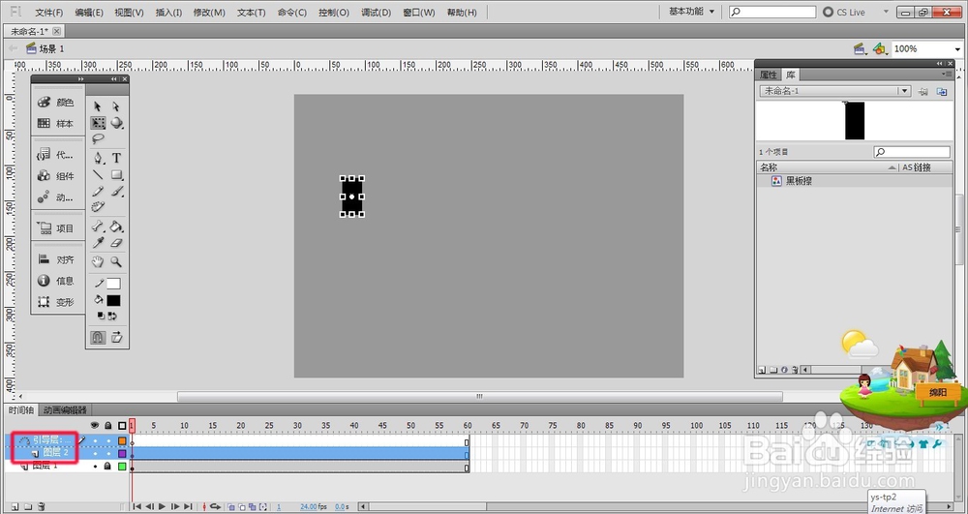
Task: Click the black-and-white default colors icon
Action: [x=101, y=316]
